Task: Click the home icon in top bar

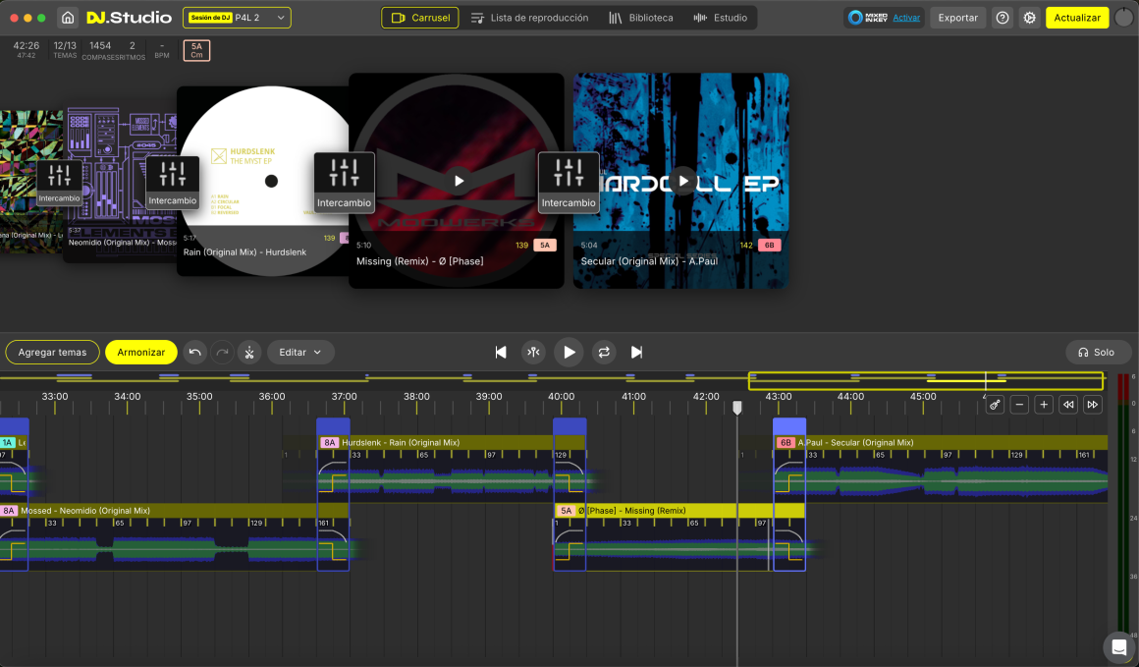Action: (68, 18)
